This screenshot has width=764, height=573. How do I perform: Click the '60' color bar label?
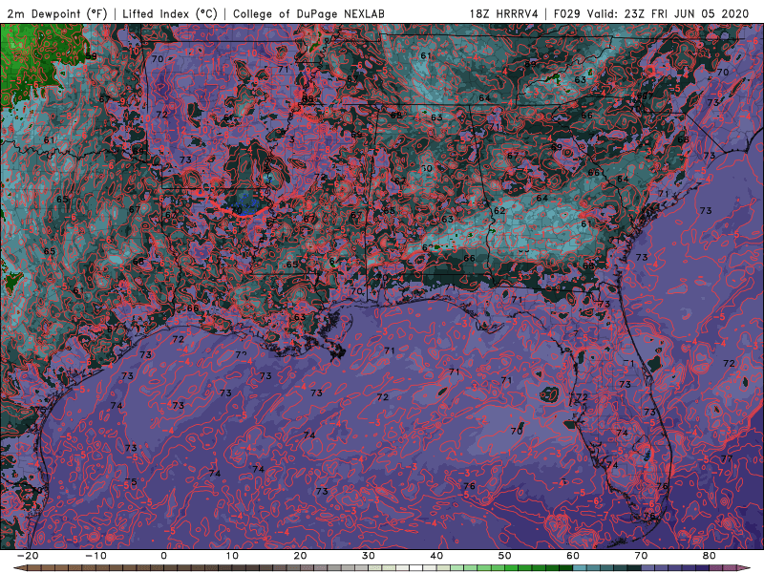click(573, 556)
